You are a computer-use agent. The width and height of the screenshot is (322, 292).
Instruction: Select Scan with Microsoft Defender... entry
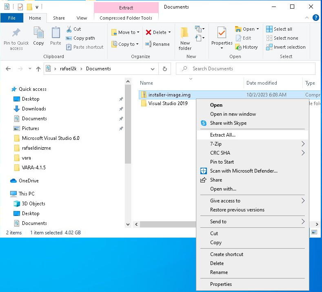[243, 171]
